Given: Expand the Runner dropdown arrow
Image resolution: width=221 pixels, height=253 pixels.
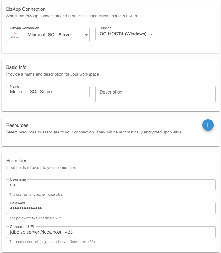Looking at the screenshot, I should click(x=152, y=34).
